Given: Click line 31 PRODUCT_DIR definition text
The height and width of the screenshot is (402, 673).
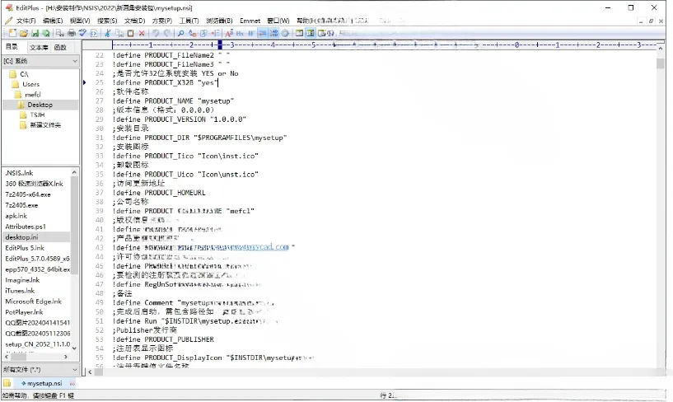Looking at the screenshot, I should click(x=200, y=138).
